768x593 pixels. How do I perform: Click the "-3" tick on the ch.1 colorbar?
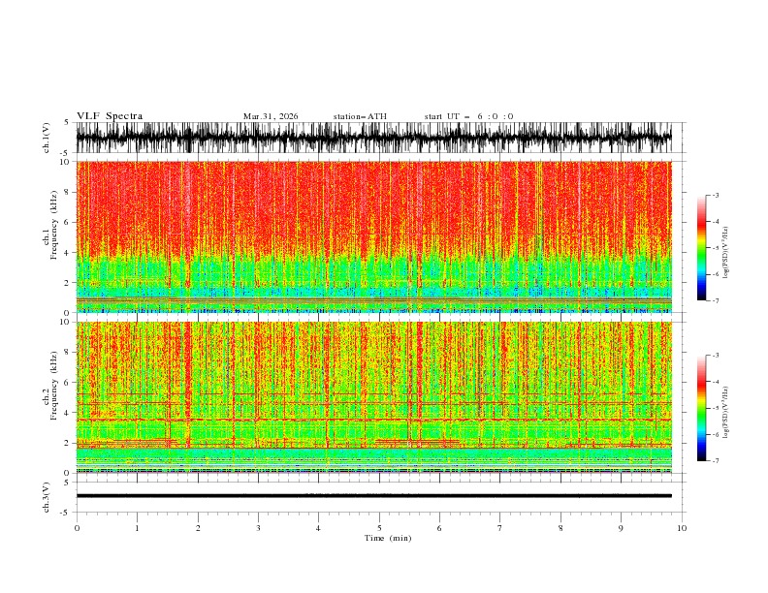click(x=715, y=195)
